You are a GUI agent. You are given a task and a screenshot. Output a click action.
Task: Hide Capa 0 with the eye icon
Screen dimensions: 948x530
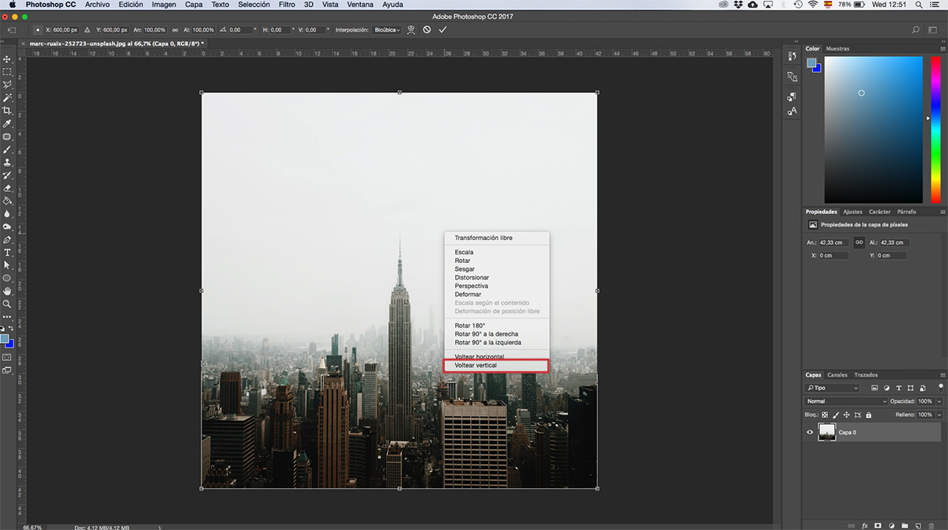point(810,432)
